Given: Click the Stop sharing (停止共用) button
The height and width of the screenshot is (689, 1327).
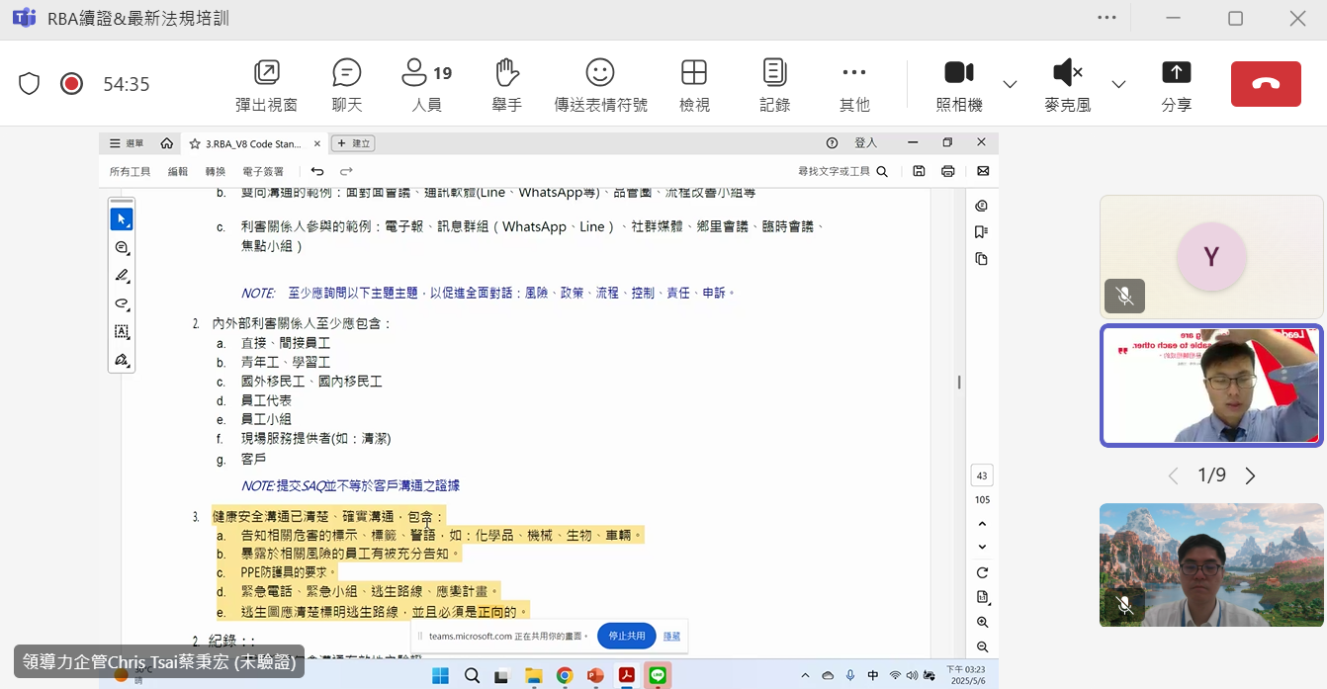Looking at the screenshot, I should pyautogui.click(x=626, y=636).
